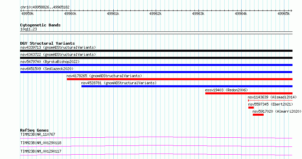Select the blue bar for nsv6451509

click(156, 72)
